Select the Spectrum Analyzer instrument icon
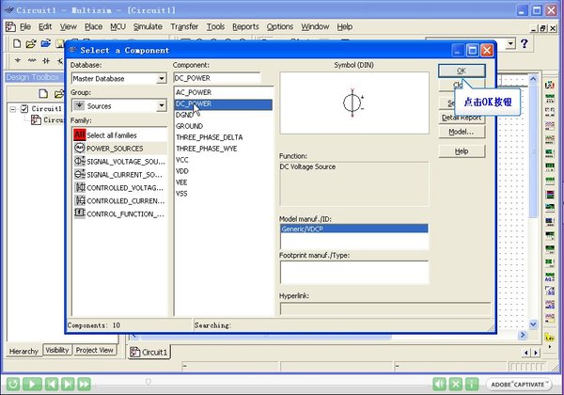 [x=550, y=249]
